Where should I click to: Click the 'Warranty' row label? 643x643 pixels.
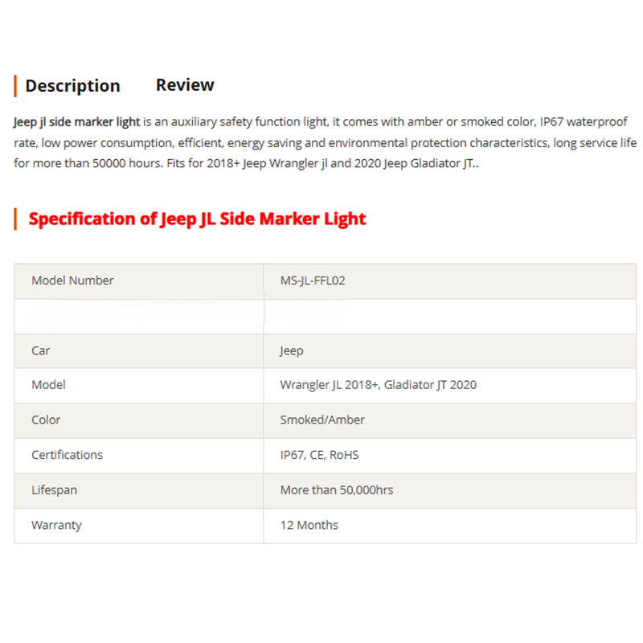pos(56,525)
